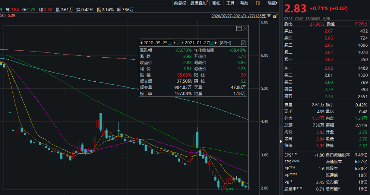Image resolution: width=370 pixels, height=195 pixels.
Task: Step start date forward with right arrow
Action: click(174, 43)
